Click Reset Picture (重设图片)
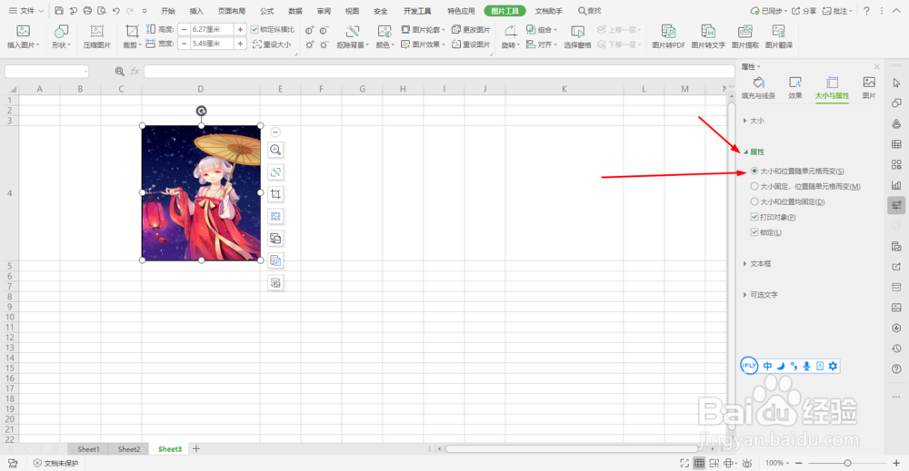 click(471, 44)
